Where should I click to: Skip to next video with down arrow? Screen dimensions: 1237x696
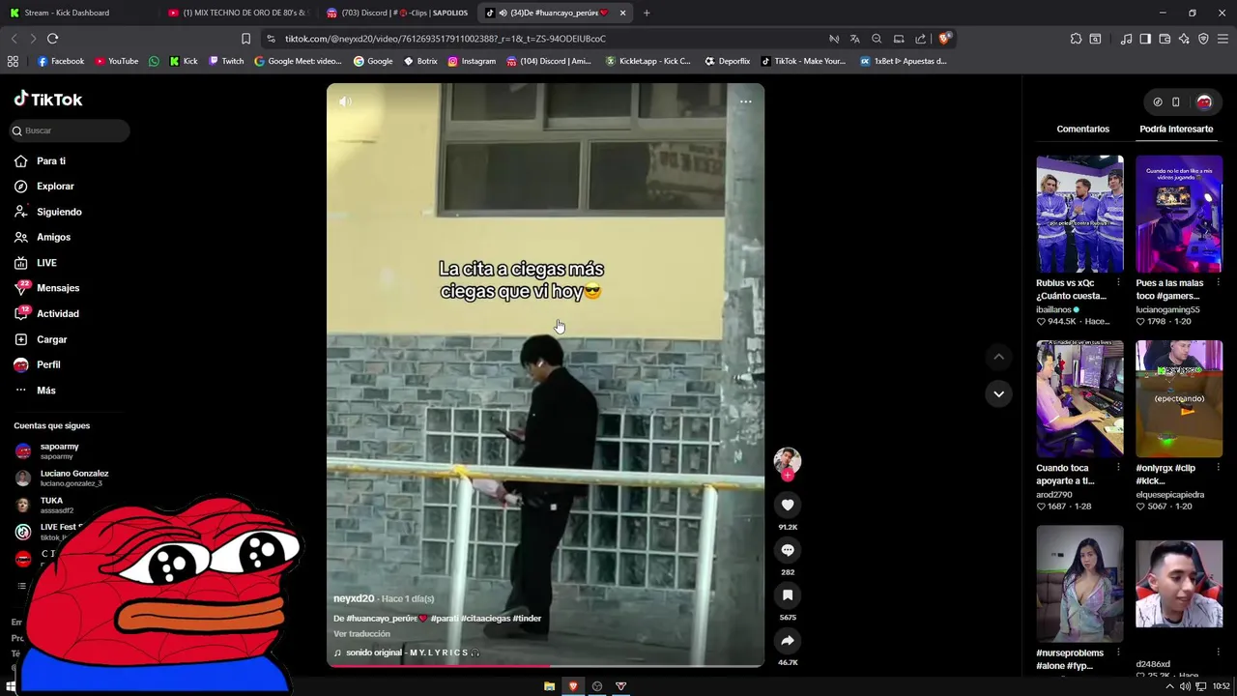[998, 393]
